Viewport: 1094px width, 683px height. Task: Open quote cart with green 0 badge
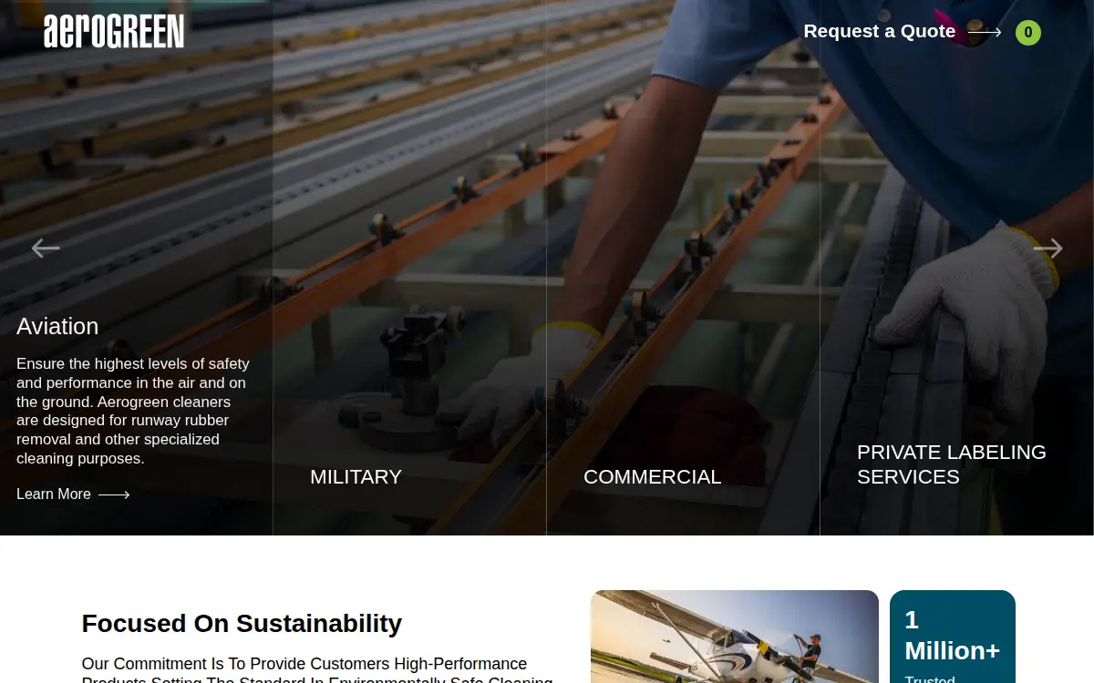pos(1028,33)
